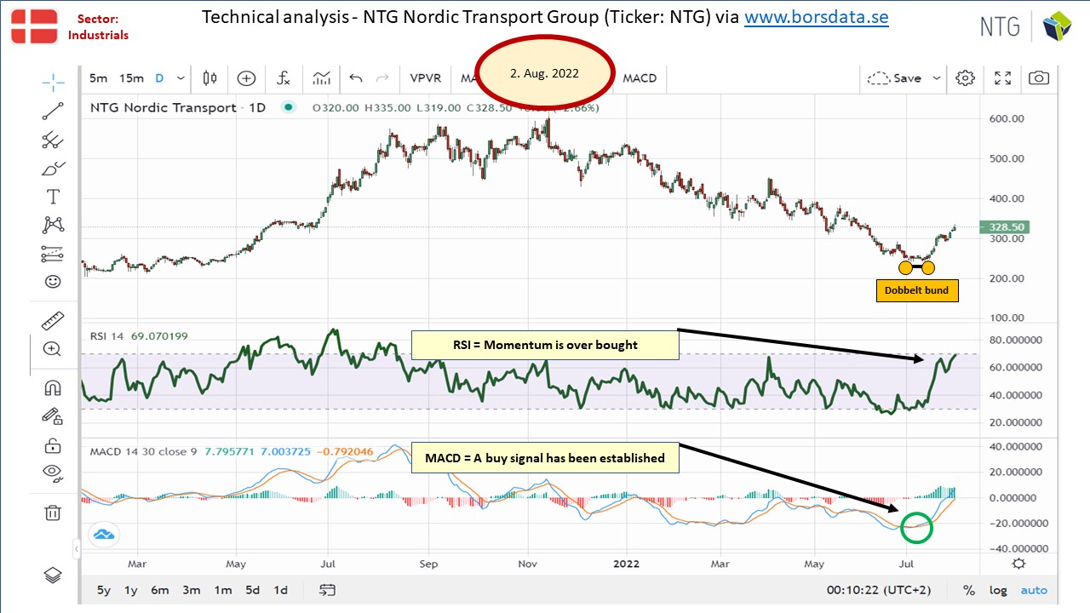Screen dimensions: 1090x613
Task: Open the object tree layers panel
Action: click(x=53, y=575)
